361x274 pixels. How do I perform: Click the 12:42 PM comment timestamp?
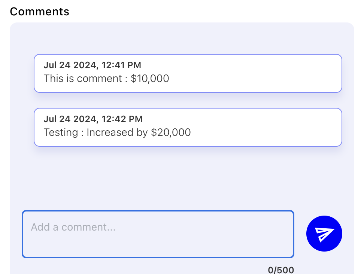click(x=122, y=119)
